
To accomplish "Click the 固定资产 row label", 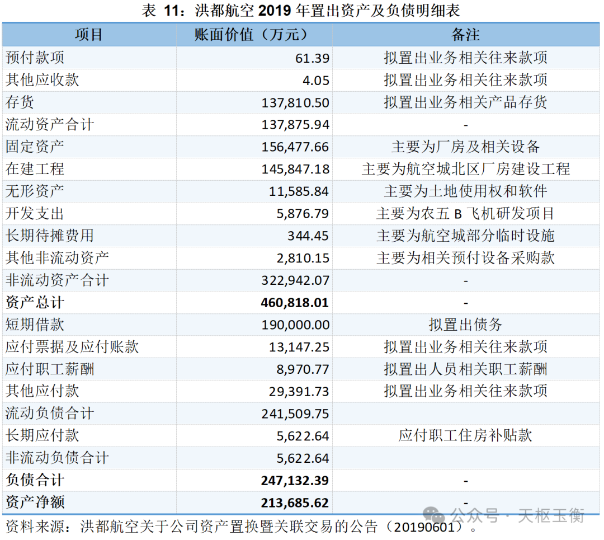I will coord(35,147).
